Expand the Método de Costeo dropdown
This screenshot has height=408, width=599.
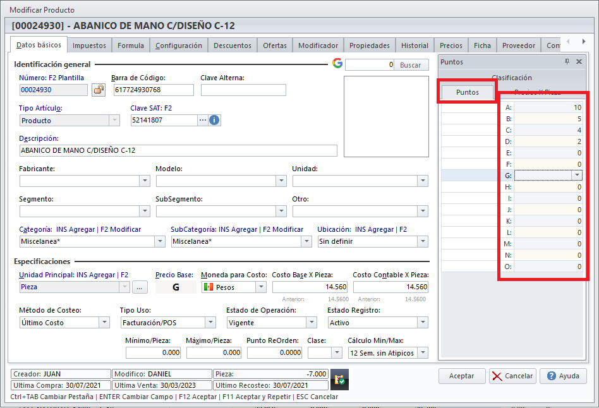104,323
